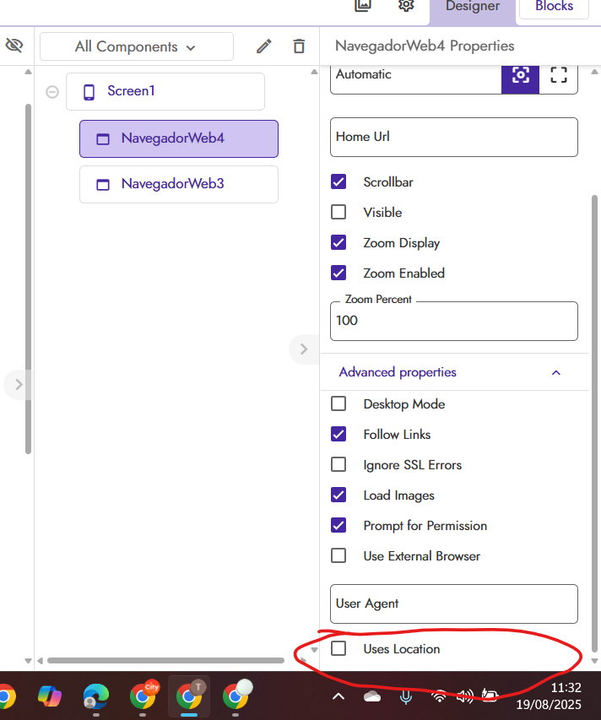The image size is (601, 720).
Task: Open Copilot from the taskbar
Action: pos(50,696)
